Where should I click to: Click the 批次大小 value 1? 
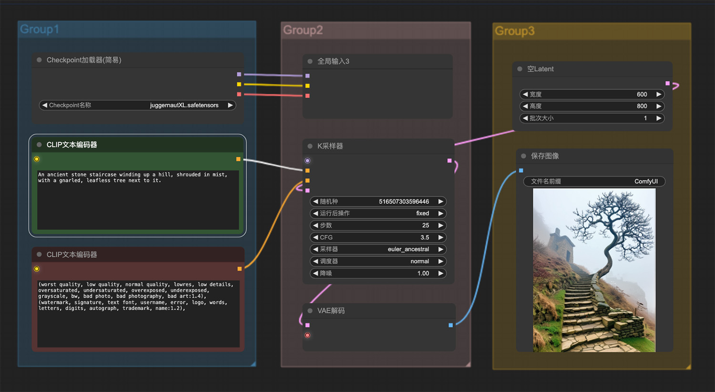[x=645, y=118]
